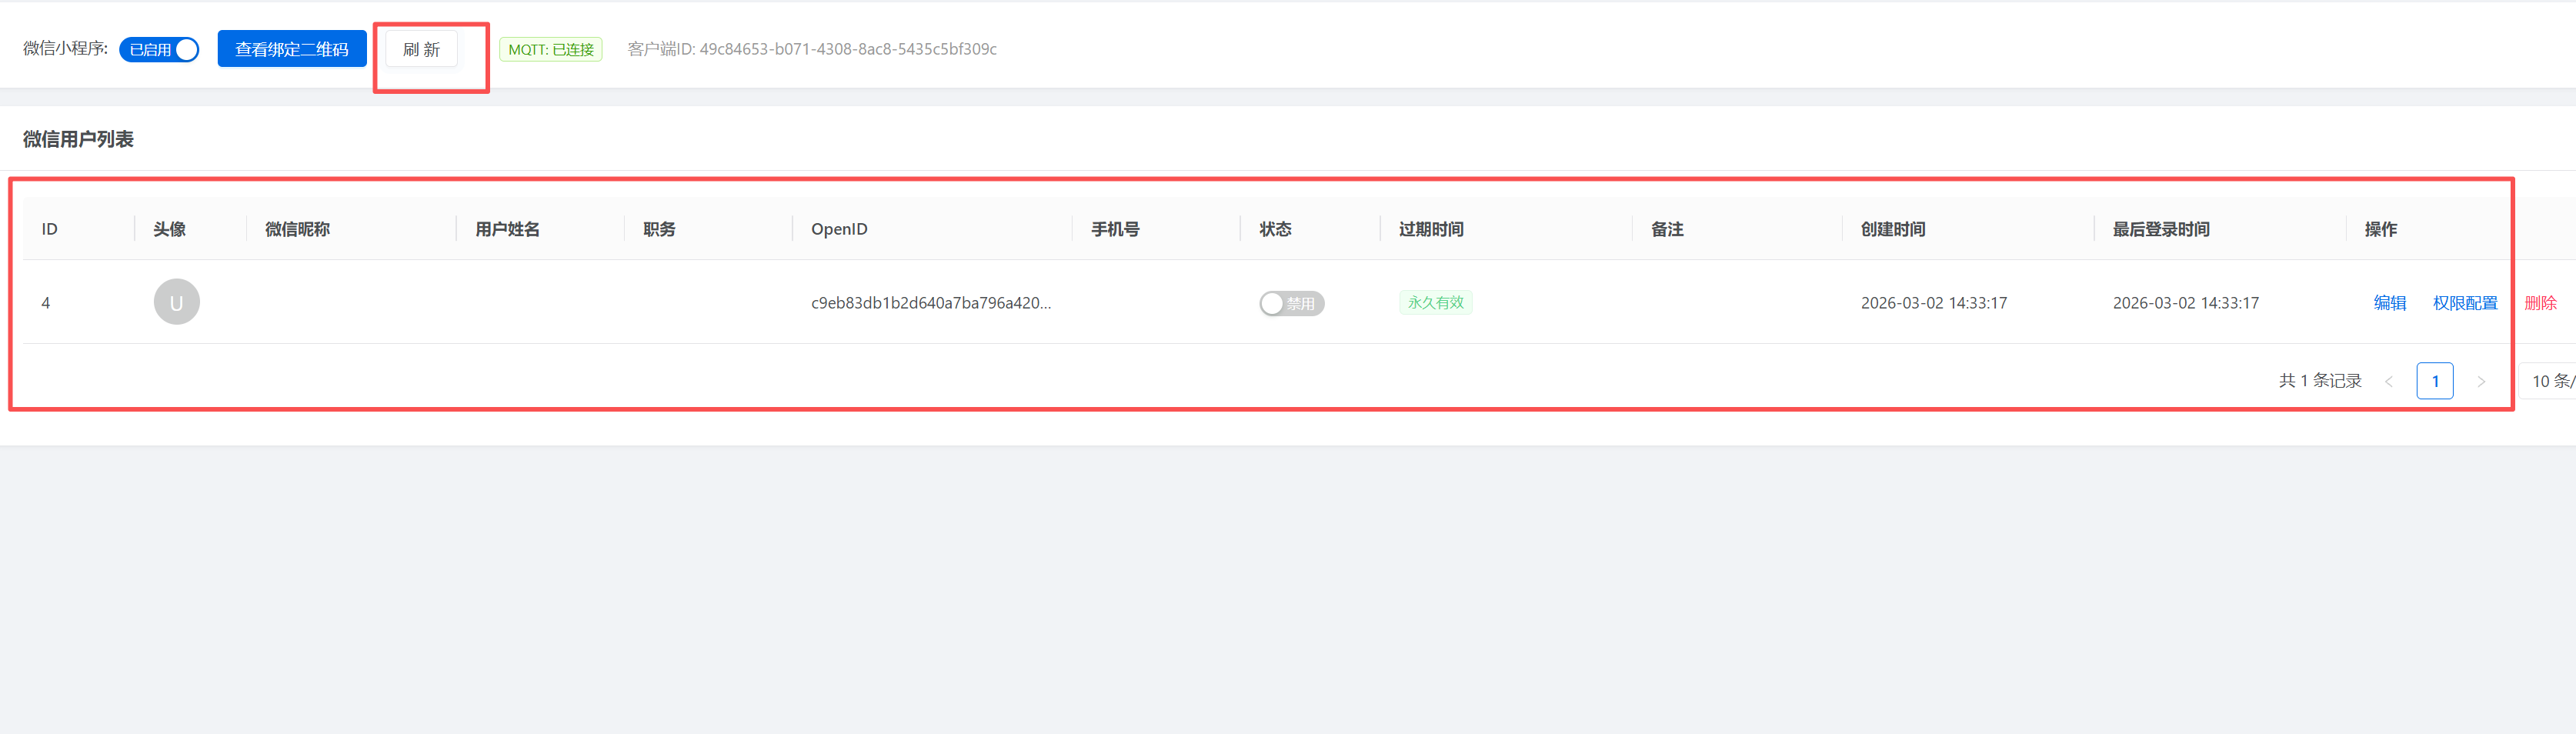This screenshot has height=734, width=2576.
Task: Open the 10 条 page size dropdown
Action: (x=2550, y=381)
